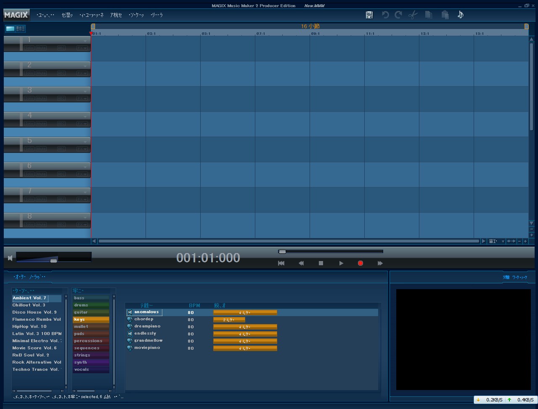538x409 pixels.
Task: Click the Undo arrow icon
Action: 385,15
